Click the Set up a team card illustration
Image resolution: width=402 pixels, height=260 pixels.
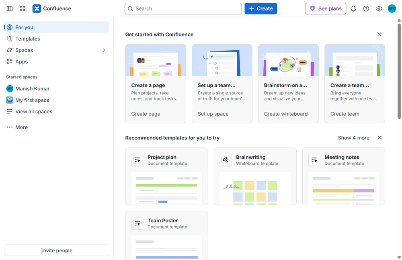tap(222, 60)
